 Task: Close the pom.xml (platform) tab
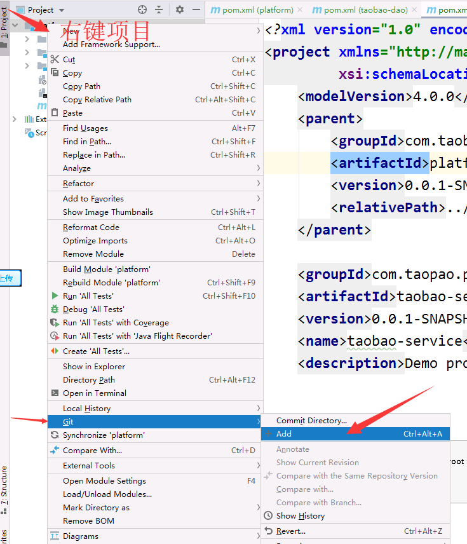[x=300, y=10]
